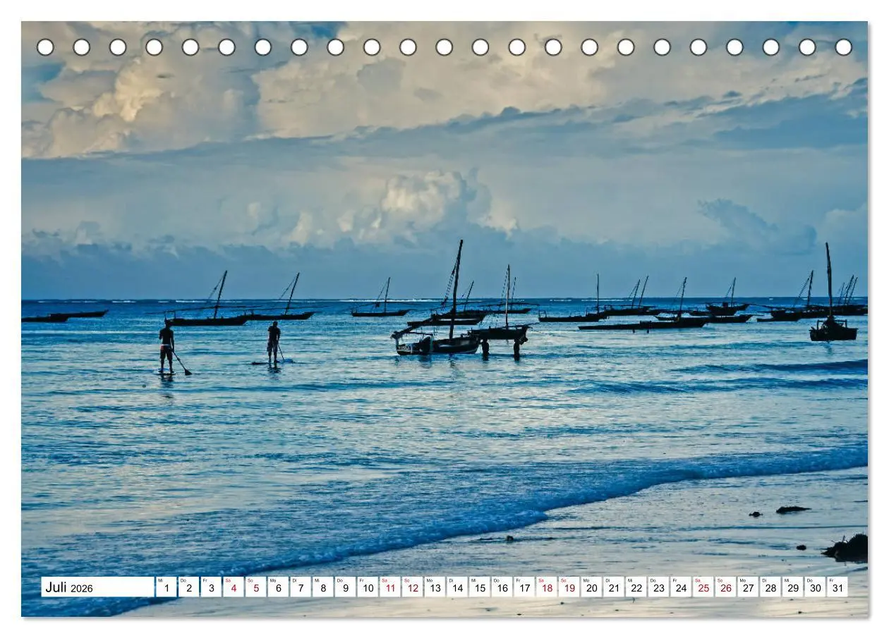Click the second standing paddleboarder
The height and width of the screenshot is (638, 889).
[274, 343]
